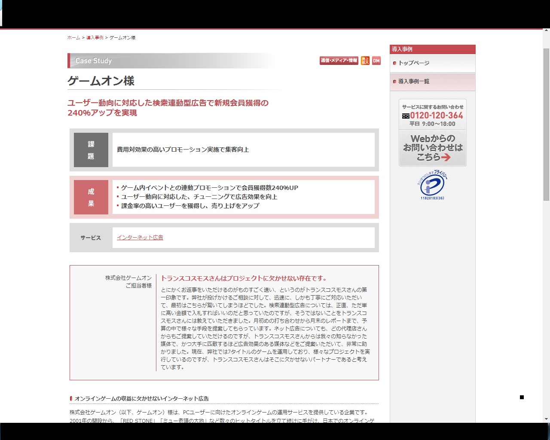550x440 pixels.
Task: Select 導入事例一覧 in the sidebar menu
Action: (432, 82)
